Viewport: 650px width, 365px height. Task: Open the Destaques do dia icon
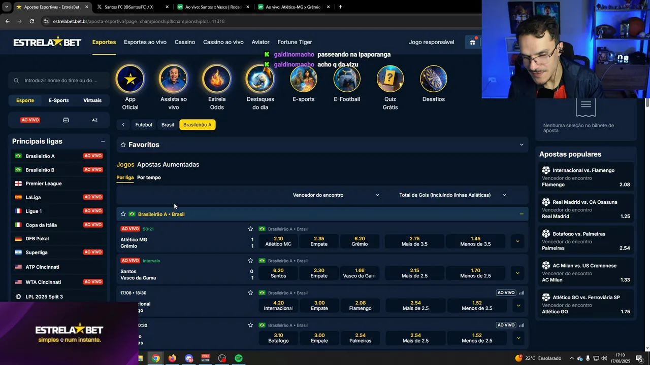click(x=260, y=79)
